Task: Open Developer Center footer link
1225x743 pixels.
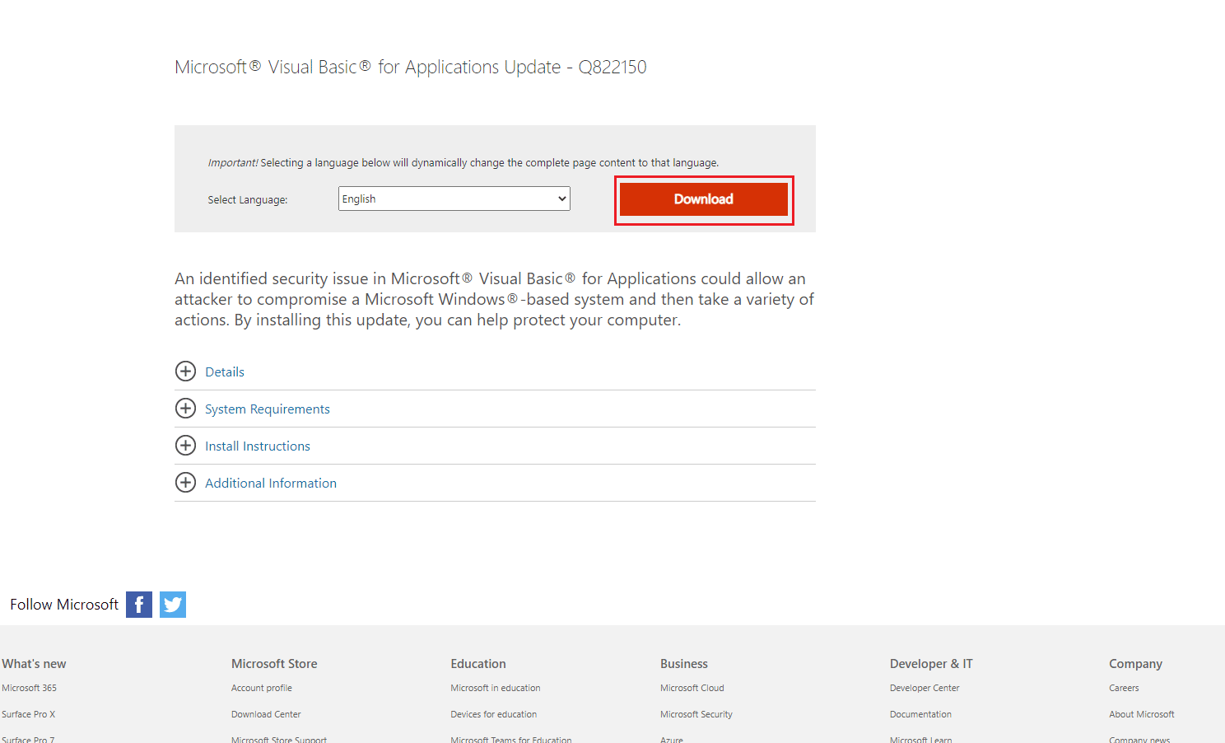Action: [x=925, y=688]
